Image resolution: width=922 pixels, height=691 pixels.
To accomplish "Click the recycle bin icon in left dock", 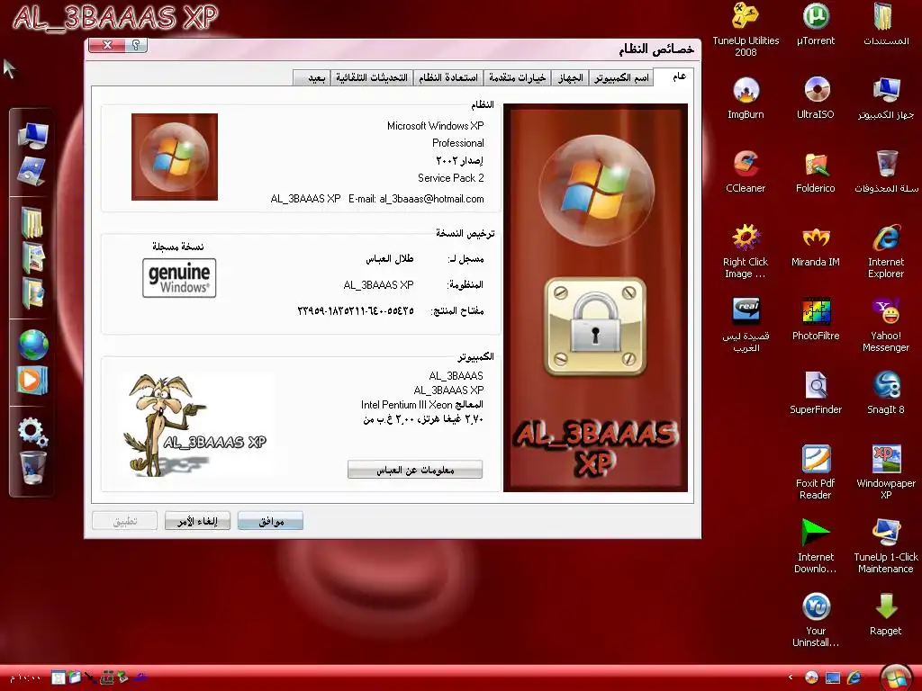I will point(32,468).
